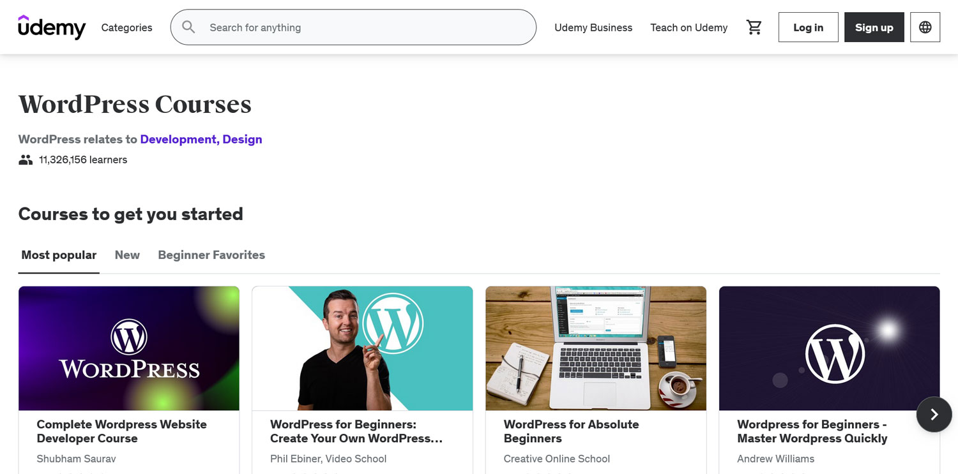
Task: Select the Most popular tab
Action: click(x=59, y=255)
